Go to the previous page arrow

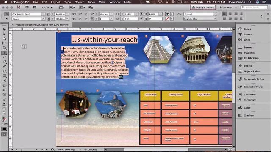pyautogui.click(x=17, y=149)
